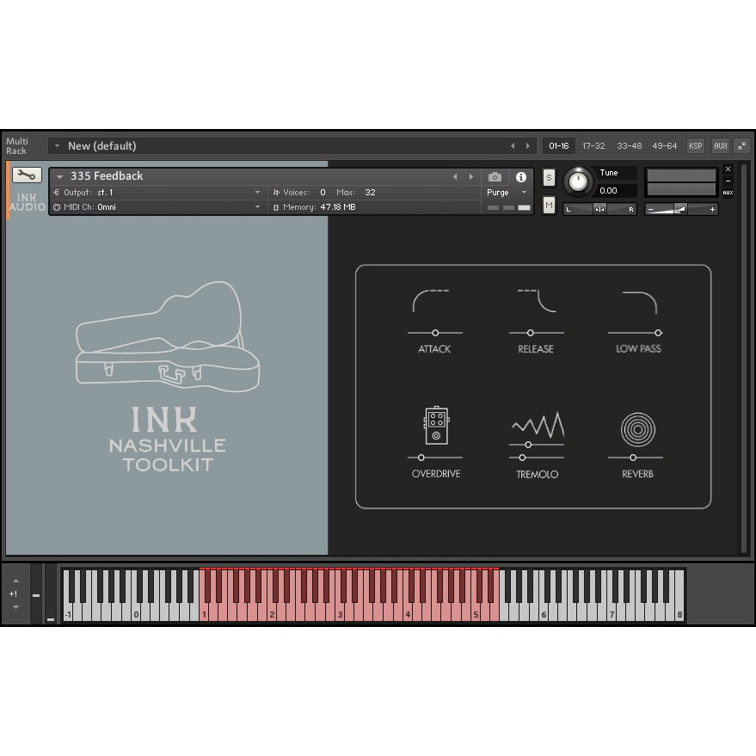Click the camera snapshot icon
The image size is (756, 756).
coord(495,177)
